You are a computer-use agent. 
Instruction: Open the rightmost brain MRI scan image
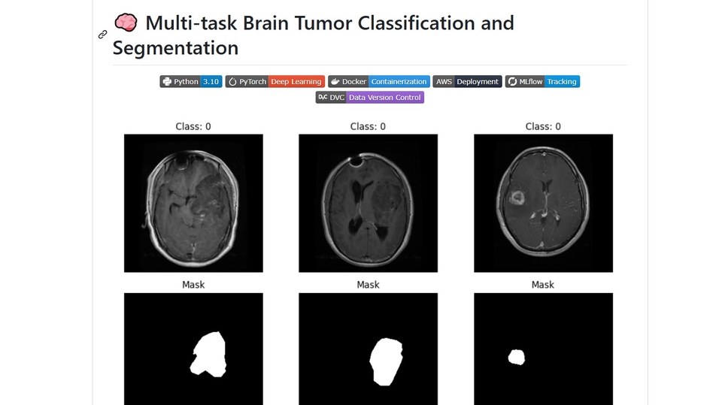pos(543,203)
